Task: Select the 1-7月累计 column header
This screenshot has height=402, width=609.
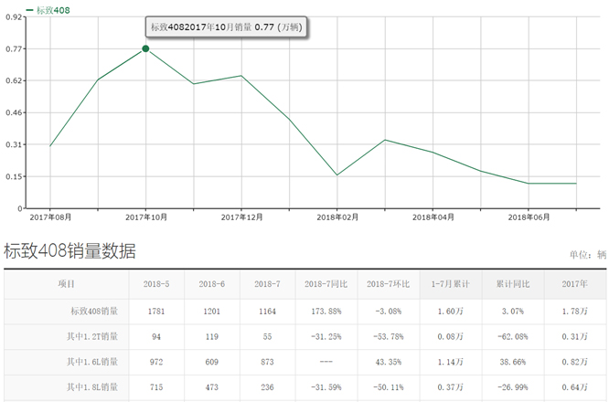Action: [451, 284]
